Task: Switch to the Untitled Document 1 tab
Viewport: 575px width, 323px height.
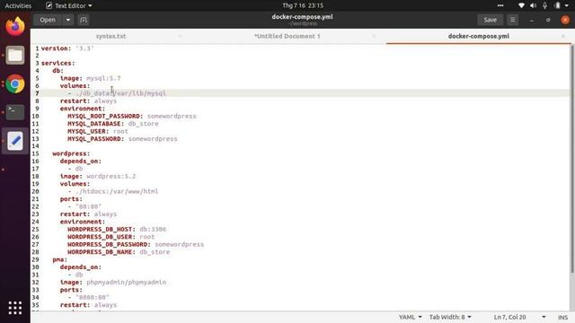Action: [287, 36]
